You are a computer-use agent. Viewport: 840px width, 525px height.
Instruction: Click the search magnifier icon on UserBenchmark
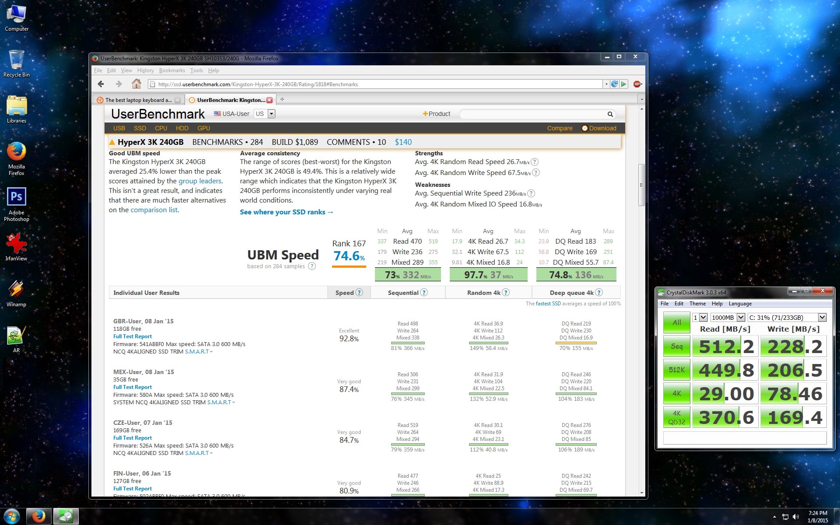click(610, 114)
